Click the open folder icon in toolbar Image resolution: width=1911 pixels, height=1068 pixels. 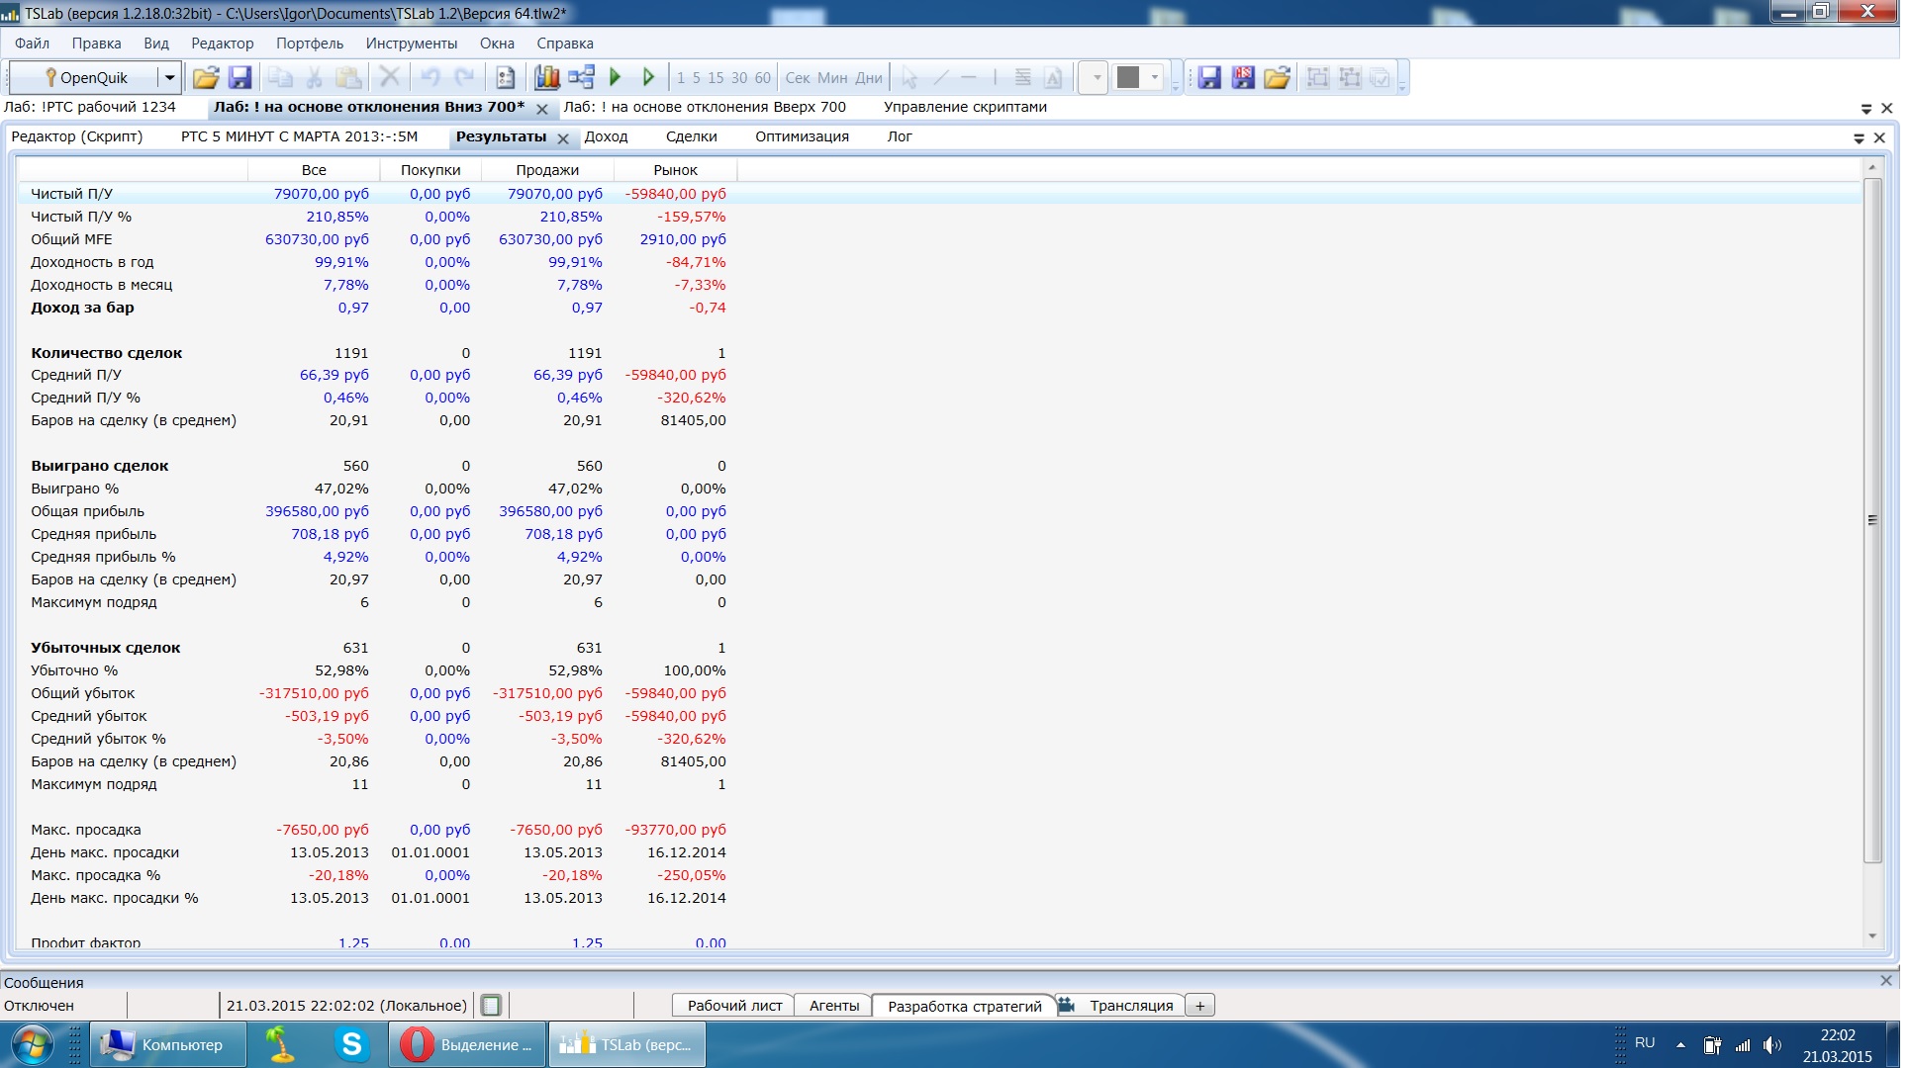tap(206, 77)
